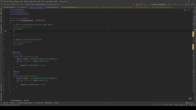
Task: Switch to the TweenSettingsExtensions.cs editor tab
Action: 70,7
